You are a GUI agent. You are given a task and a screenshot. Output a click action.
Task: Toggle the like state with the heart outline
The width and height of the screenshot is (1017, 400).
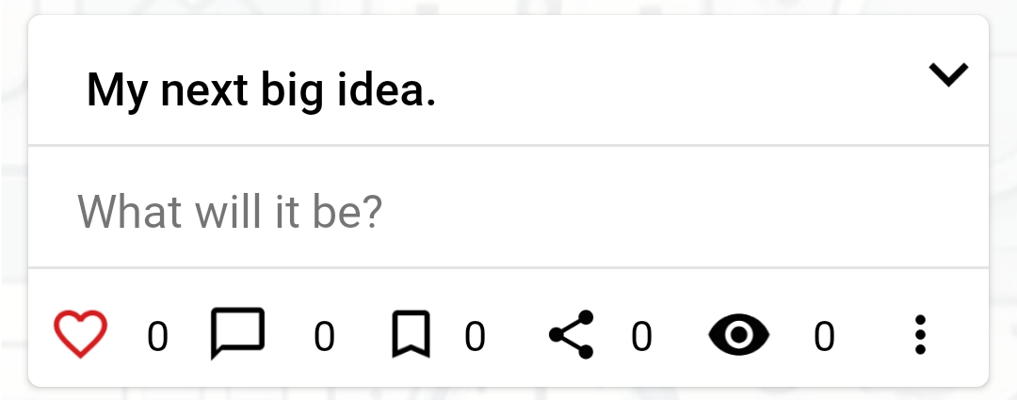pyautogui.click(x=80, y=334)
